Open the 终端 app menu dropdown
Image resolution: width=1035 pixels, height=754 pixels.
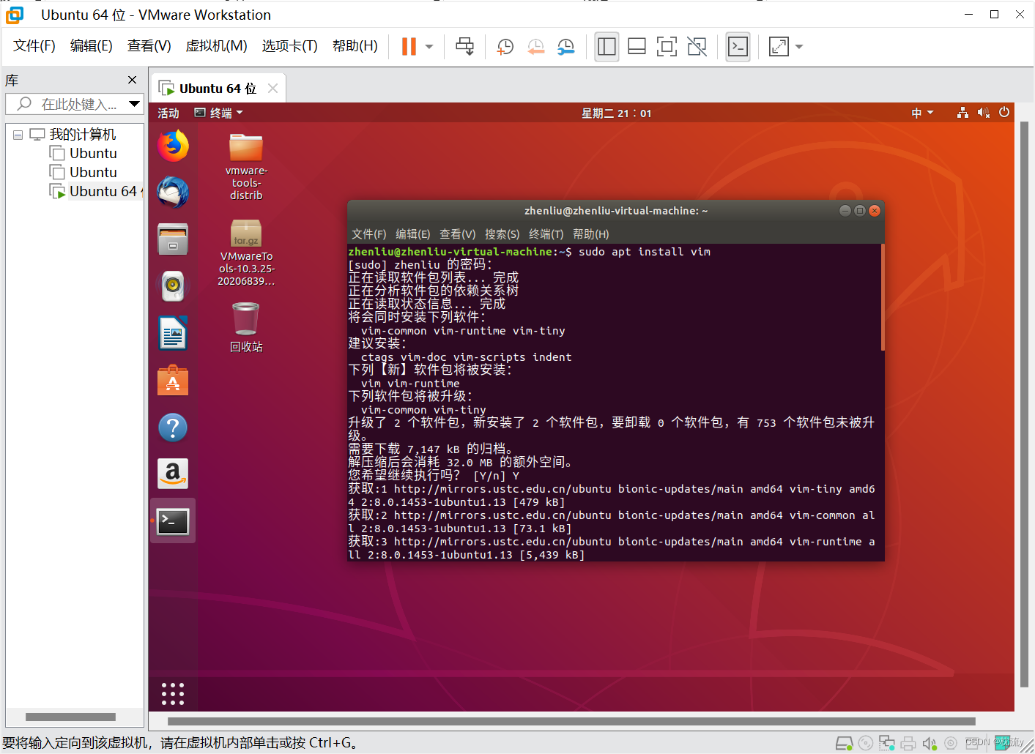tap(218, 113)
